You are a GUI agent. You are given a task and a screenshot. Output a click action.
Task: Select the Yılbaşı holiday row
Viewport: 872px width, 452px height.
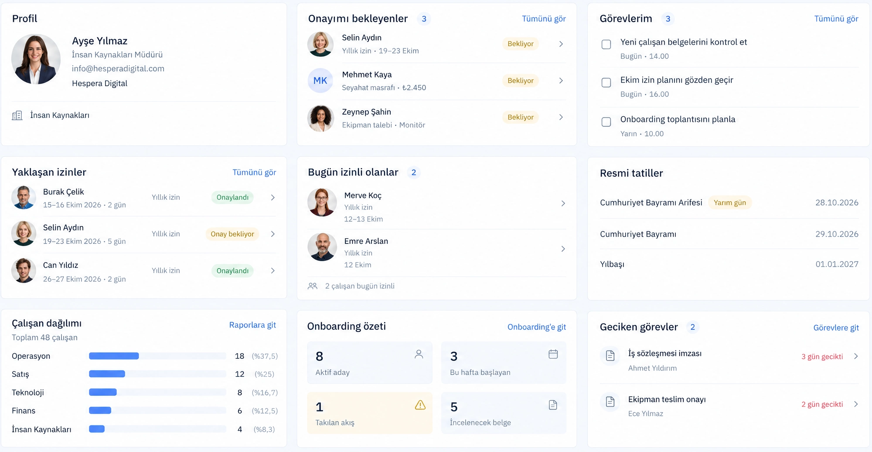pyautogui.click(x=729, y=264)
